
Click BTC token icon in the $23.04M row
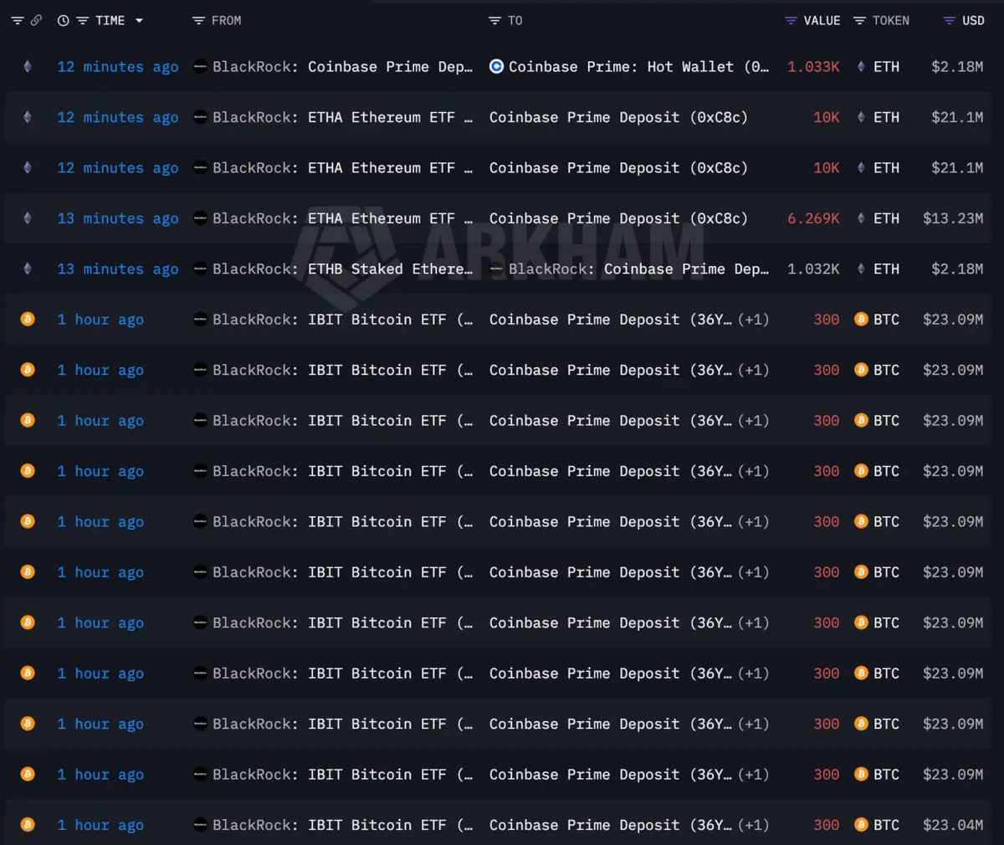[x=861, y=825]
